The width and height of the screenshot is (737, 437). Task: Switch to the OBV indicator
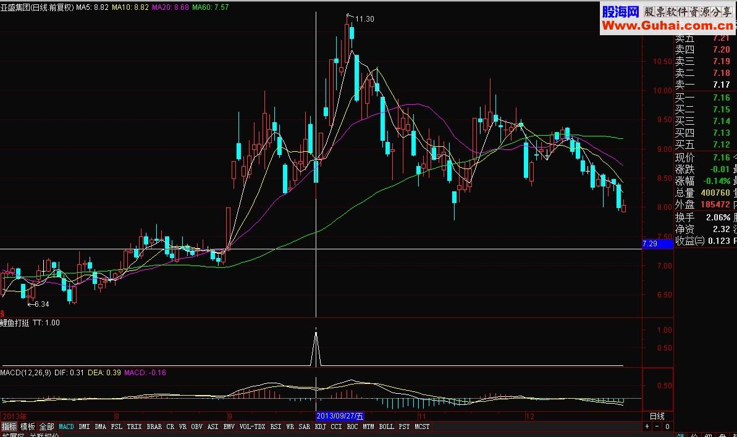[196, 427]
